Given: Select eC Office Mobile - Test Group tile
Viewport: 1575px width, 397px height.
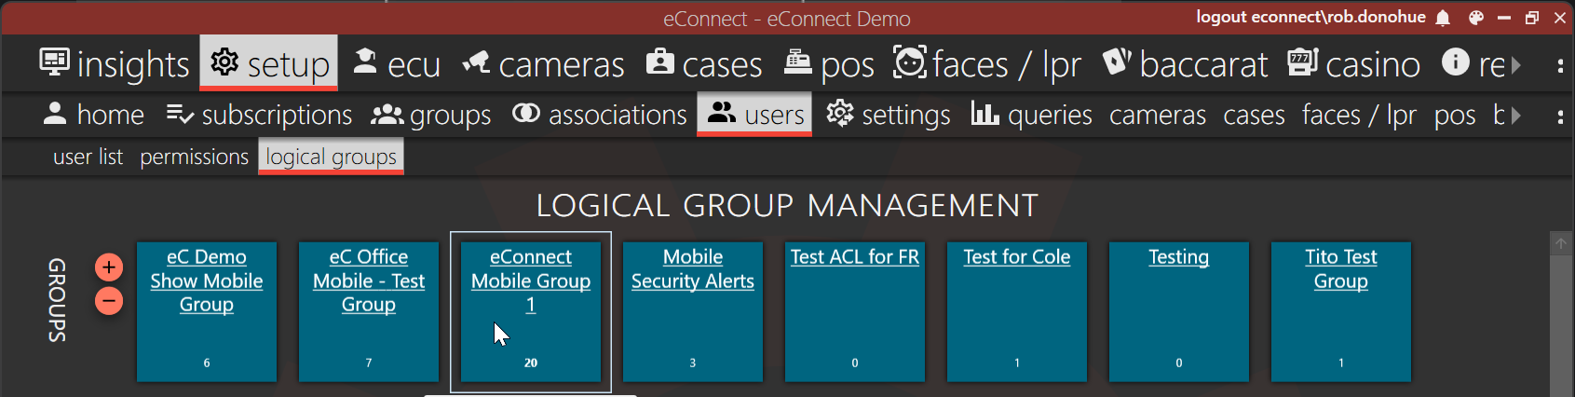Looking at the screenshot, I should (x=369, y=311).
